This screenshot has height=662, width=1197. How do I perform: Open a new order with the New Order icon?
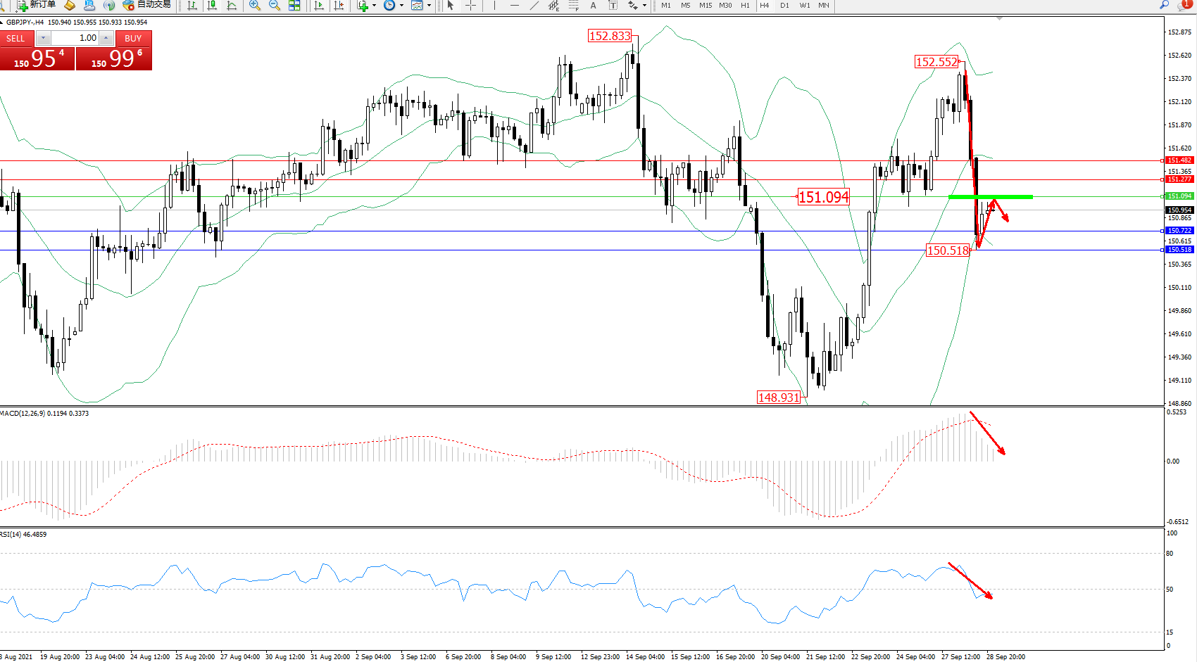click(35, 5)
